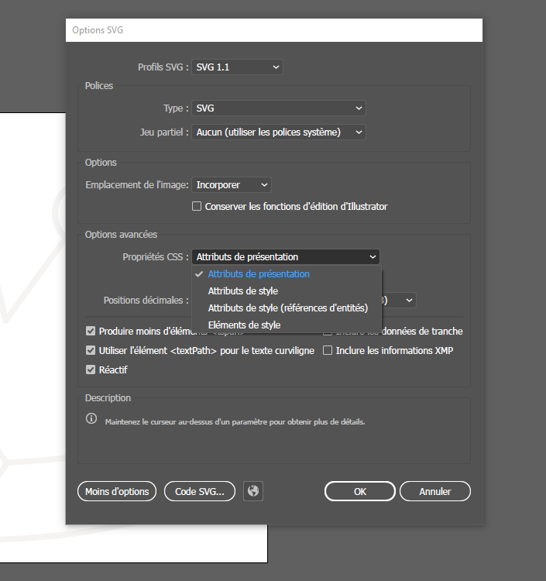Click the info icon in Description

pos(91,419)
